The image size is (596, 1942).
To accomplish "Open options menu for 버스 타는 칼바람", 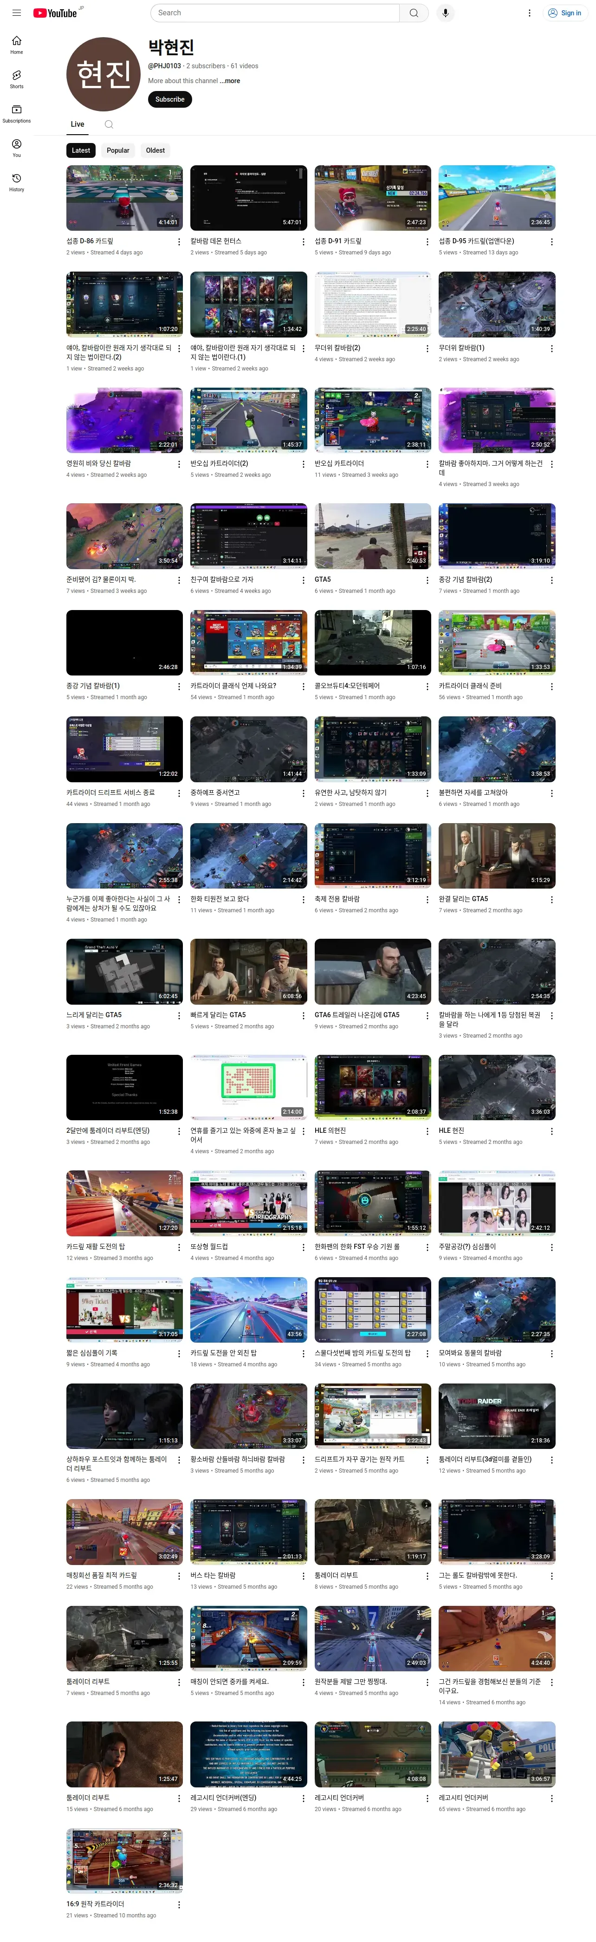I will [x=303, y=1576].
